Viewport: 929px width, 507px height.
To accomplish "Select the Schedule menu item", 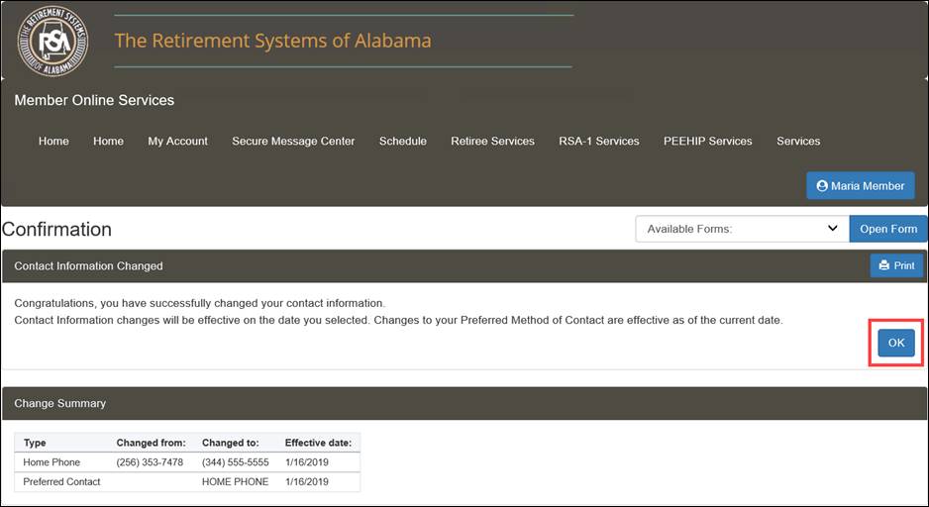I will (402, 142).
